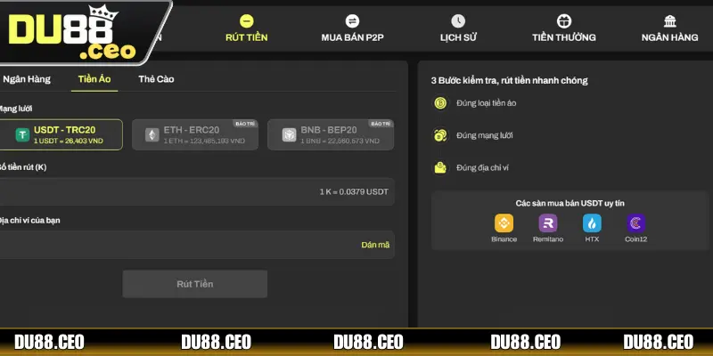This screenshot has width=713, height=356.
Task: Pick the BNB - BEP20 network option
Action: (330, 134)
